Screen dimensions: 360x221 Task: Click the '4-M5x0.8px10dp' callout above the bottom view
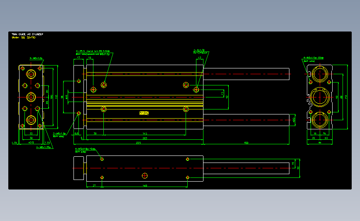coord(85,149)
